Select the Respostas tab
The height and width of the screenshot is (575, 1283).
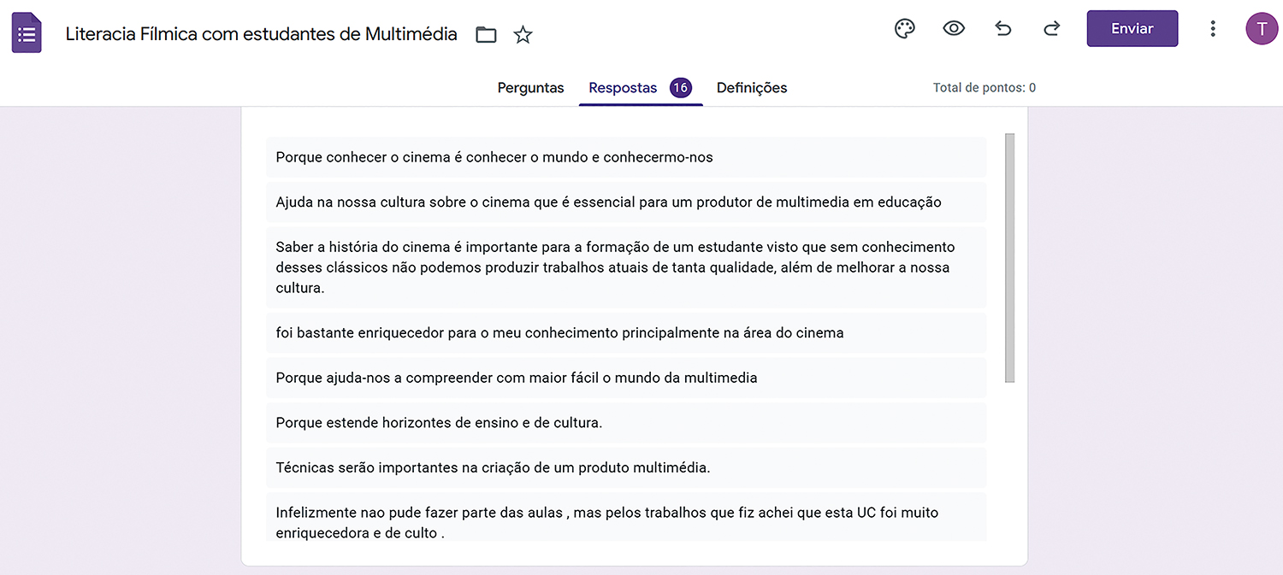[x=623, y=88]
